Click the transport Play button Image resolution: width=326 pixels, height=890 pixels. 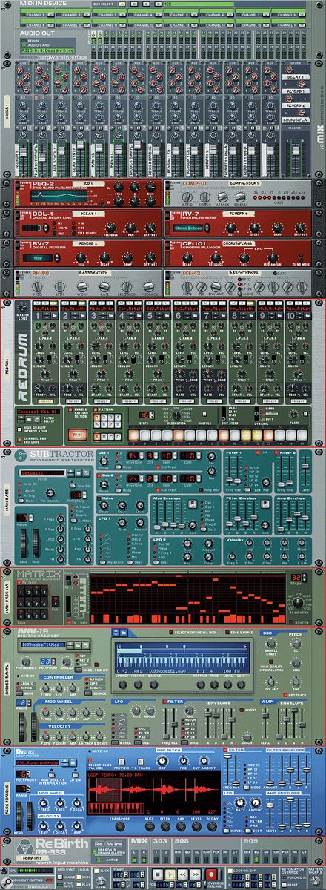coord(171,873)
